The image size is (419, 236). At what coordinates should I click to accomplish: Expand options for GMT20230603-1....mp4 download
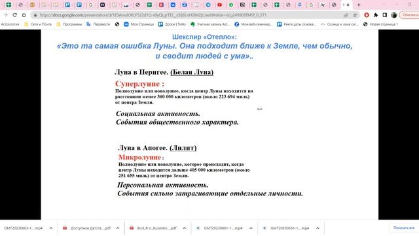pyautogui.click(x=51, y=228)
